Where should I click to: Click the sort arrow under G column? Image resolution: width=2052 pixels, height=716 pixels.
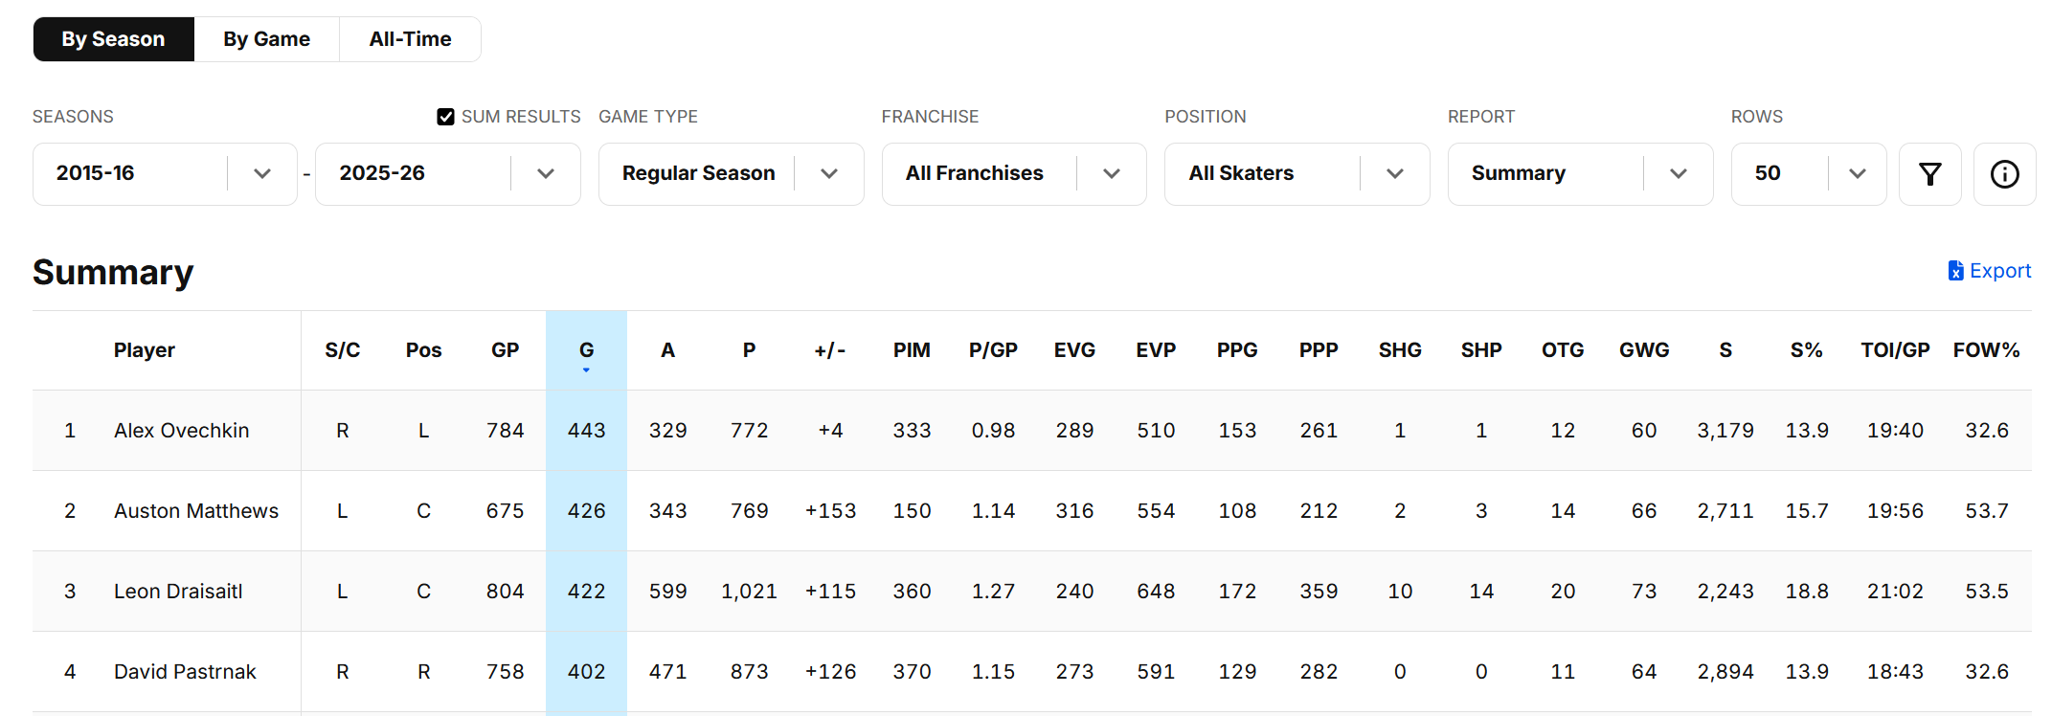(x=586, y=370)
